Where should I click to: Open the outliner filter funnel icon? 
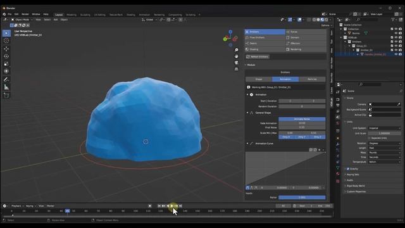pos(393,20)
